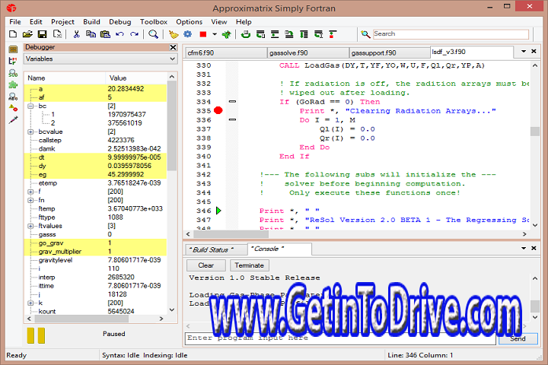Close the Debugger panel
Image resolution: width=548 pixels, height=365 pixels.
pyautogui.click(x=173, y=47)
